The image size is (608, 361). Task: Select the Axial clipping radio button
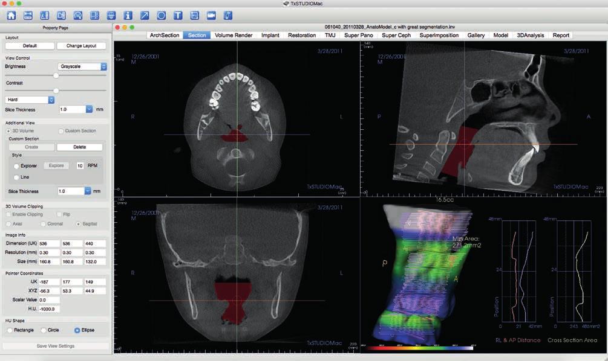click(x=8, y=224)
